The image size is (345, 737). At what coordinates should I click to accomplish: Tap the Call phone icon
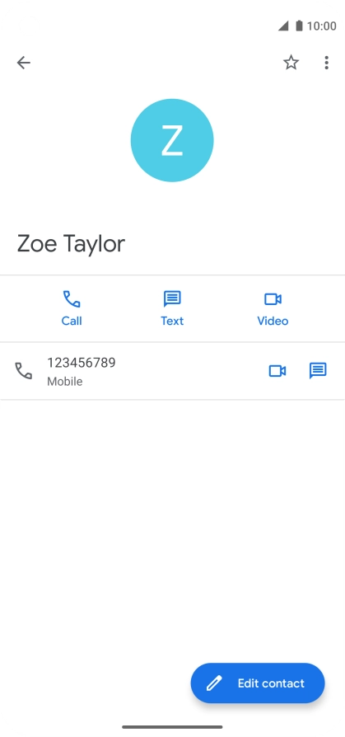72,299
